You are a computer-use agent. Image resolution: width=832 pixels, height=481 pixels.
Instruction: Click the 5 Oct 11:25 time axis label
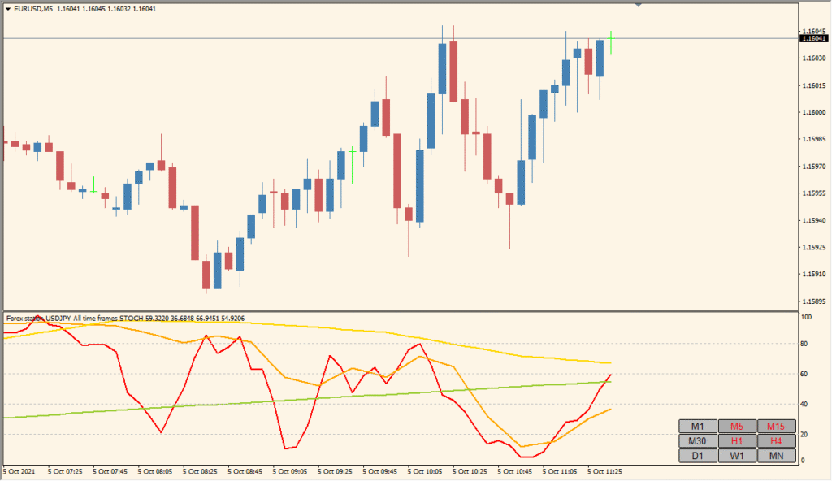click(604, 471)
